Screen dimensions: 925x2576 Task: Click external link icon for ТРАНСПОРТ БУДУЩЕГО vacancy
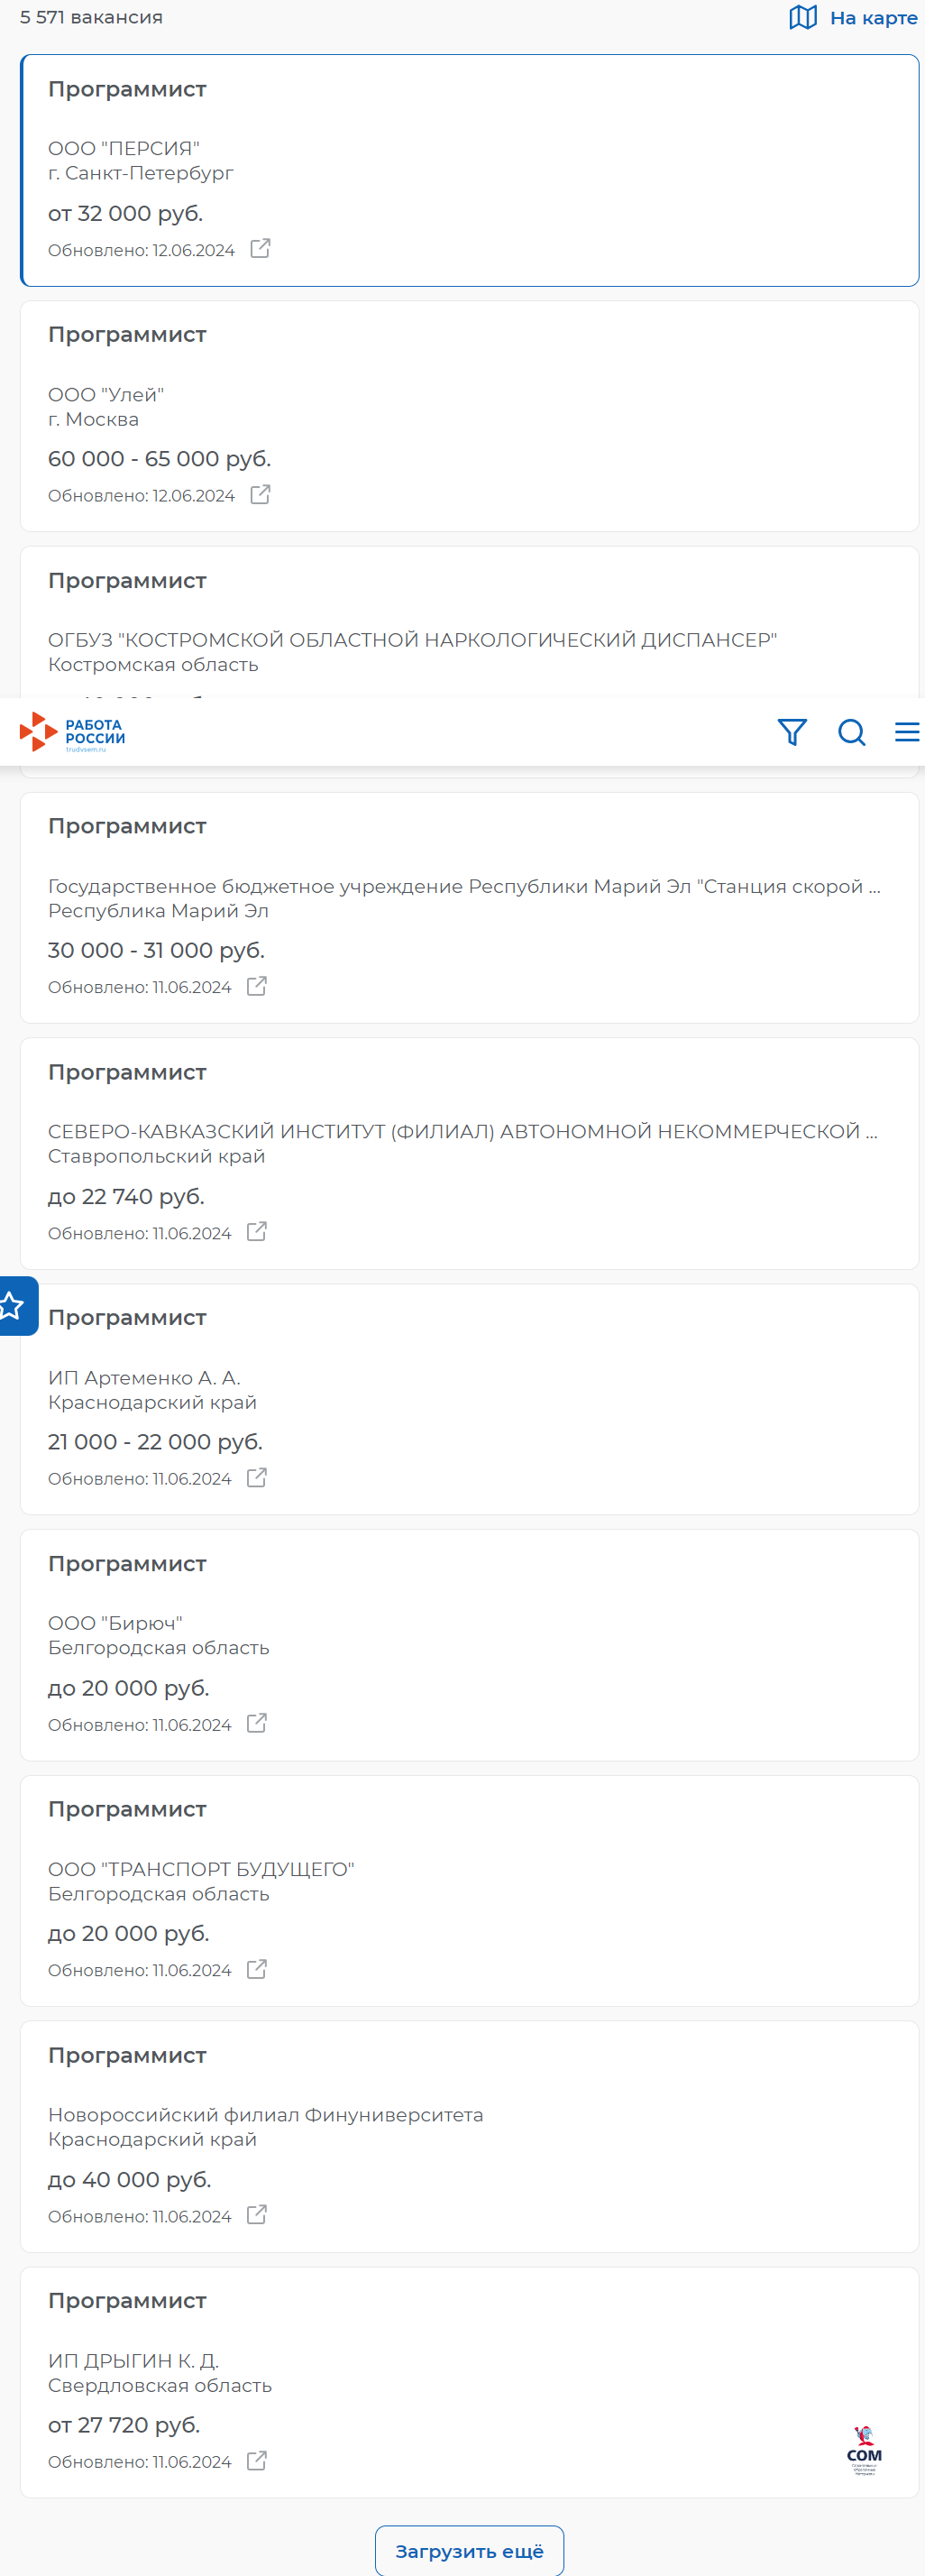257,1968
